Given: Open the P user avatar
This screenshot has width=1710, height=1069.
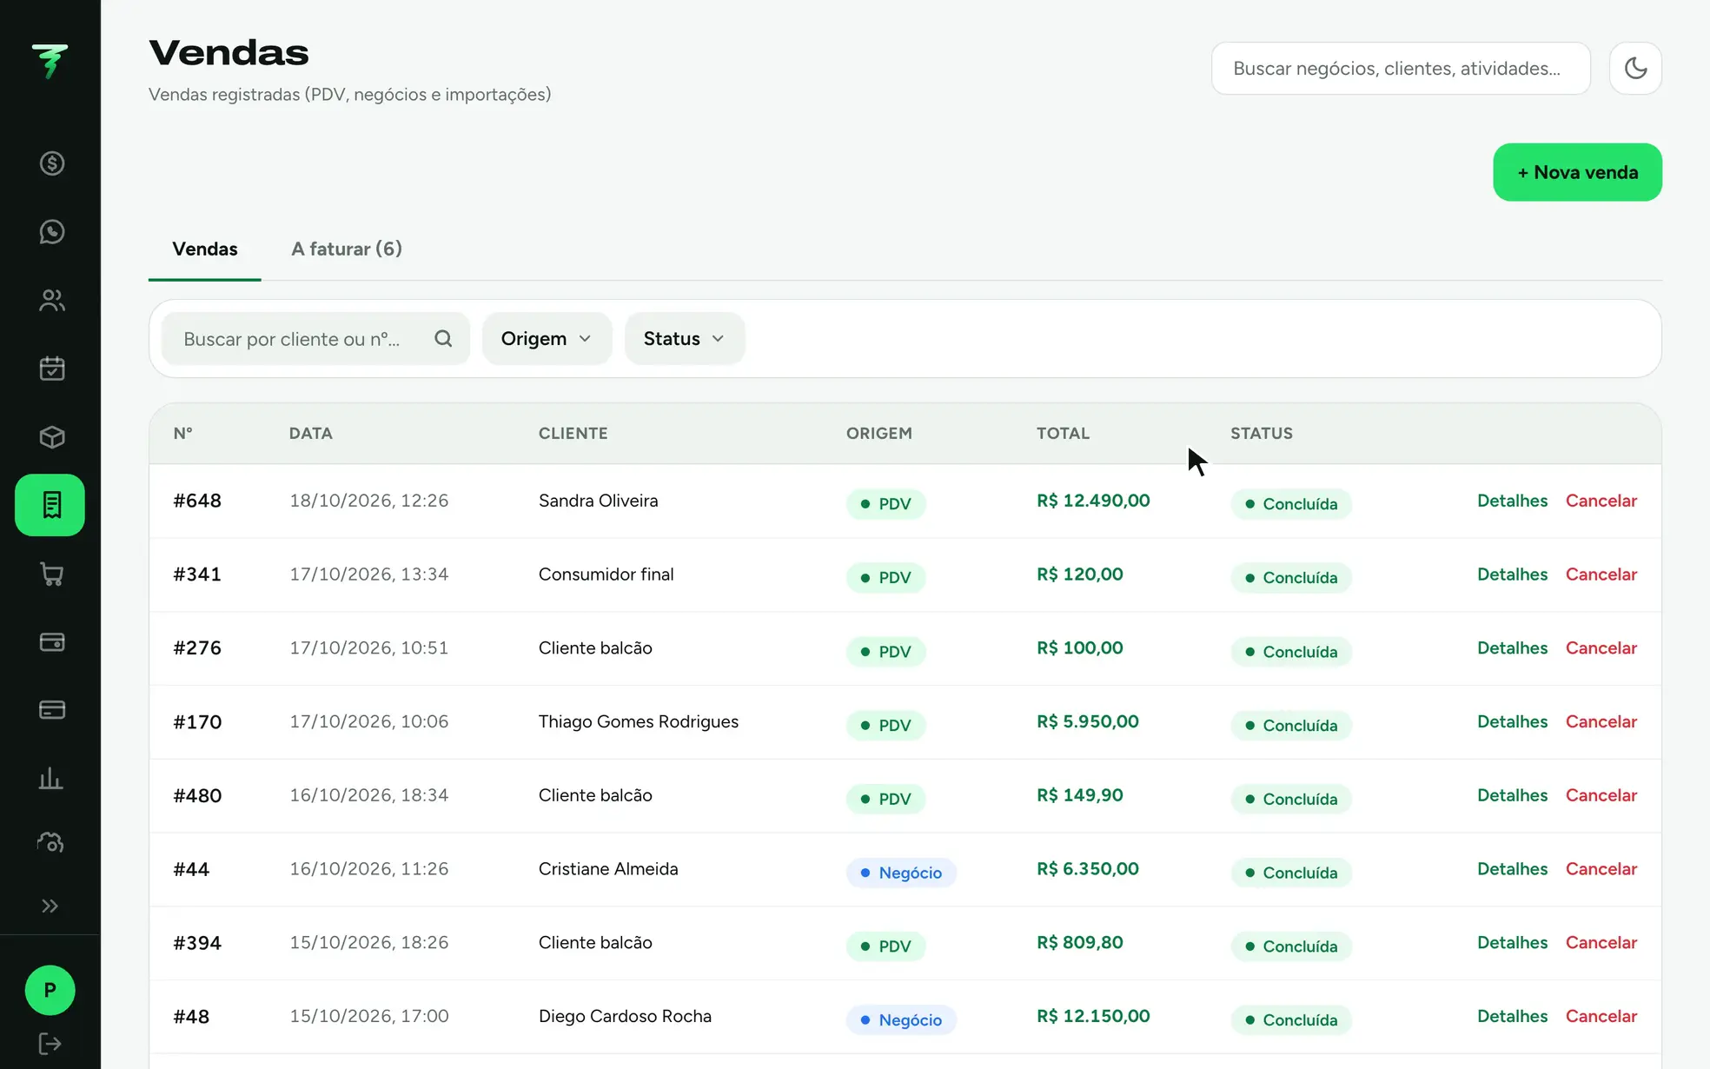Looking at the screenshot, I should [50, 990].
